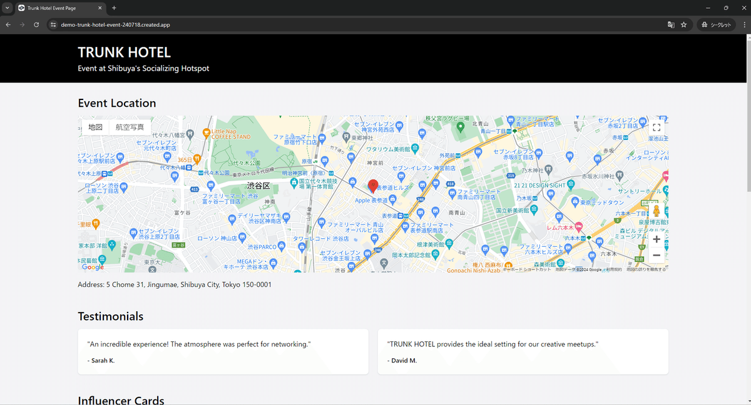Screen dimensions: 751x405
Task: Select the タワーレコード 渋谷店 marker
Action: 302,247
